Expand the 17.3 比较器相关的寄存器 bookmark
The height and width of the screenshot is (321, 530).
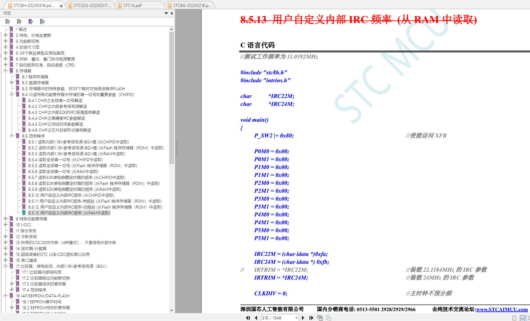tap(12, 284)
